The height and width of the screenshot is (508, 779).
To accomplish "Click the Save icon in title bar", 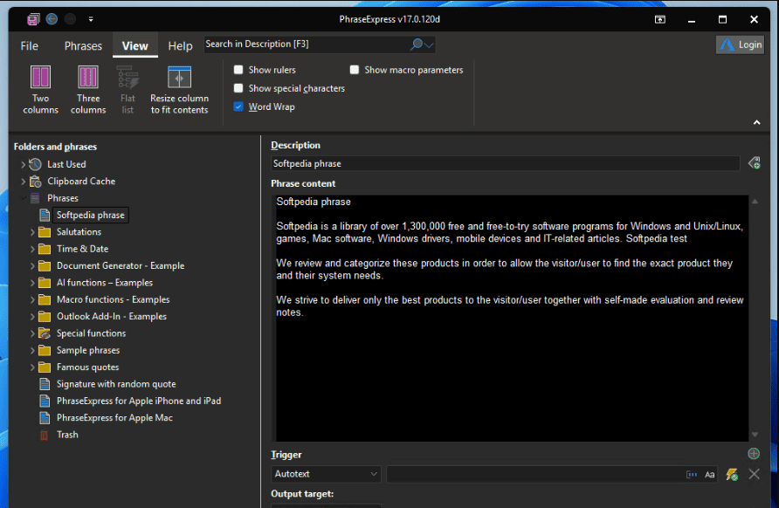I will (x=33, y=19).
